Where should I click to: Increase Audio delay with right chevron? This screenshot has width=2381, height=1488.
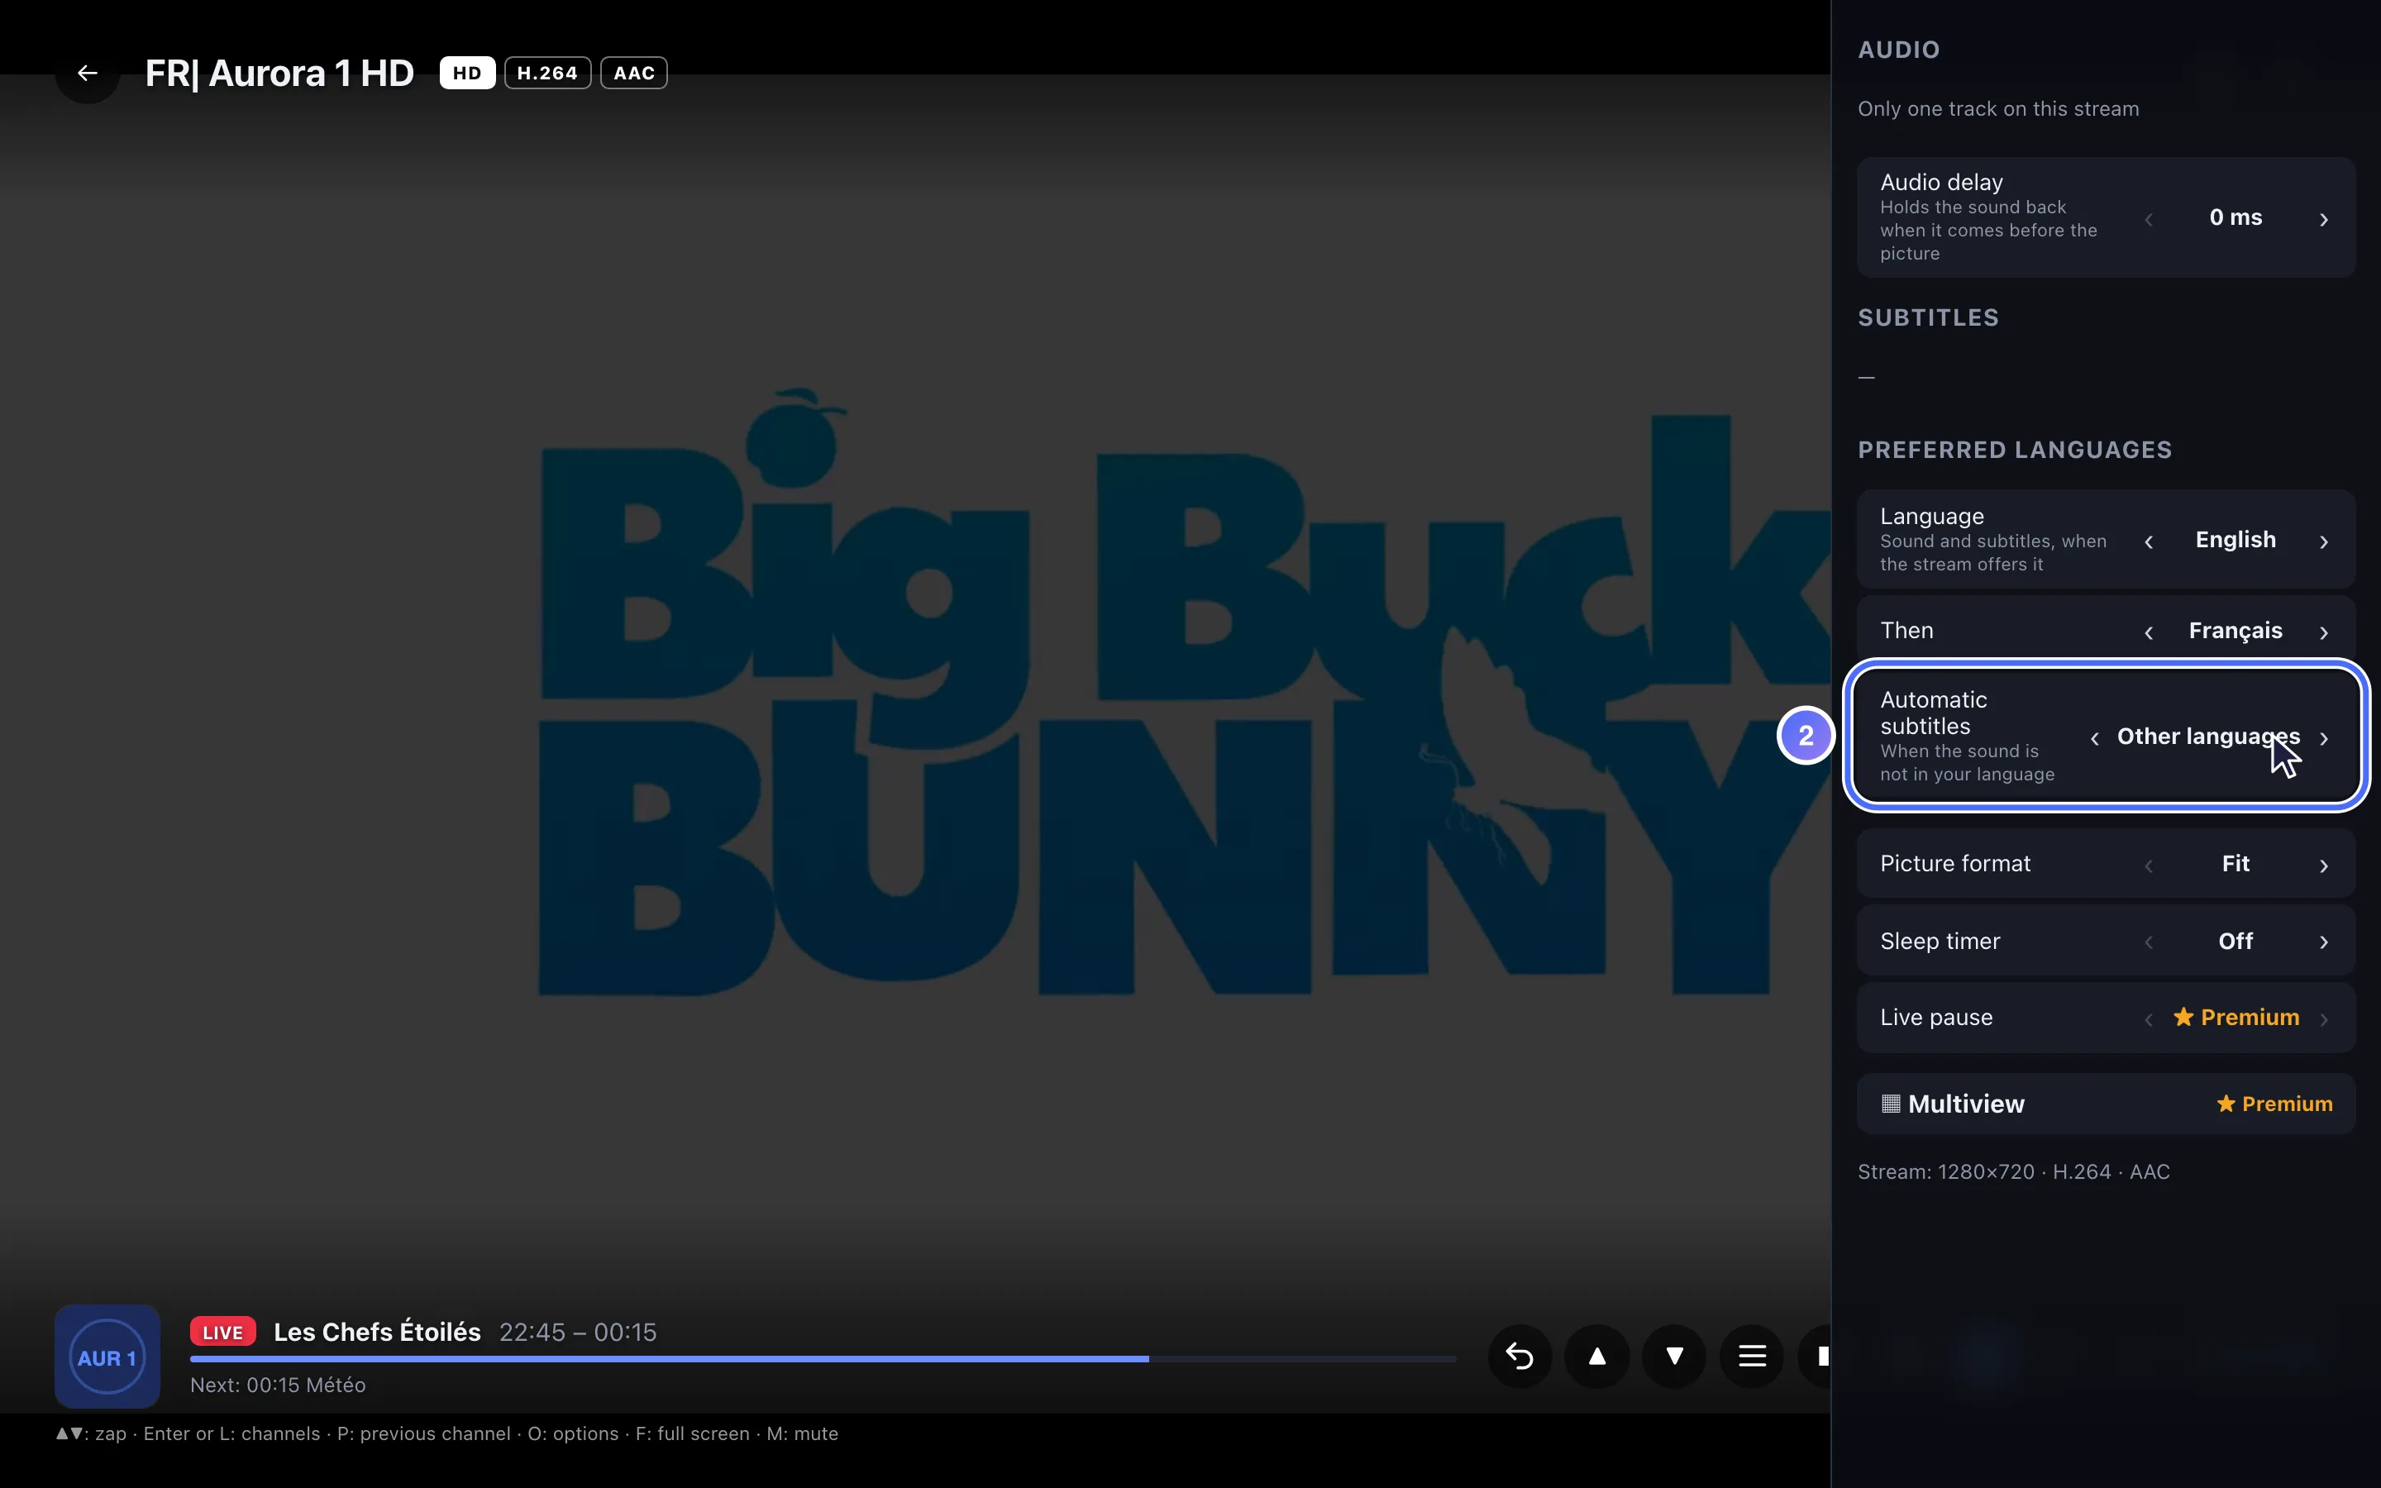[2324, 218]
